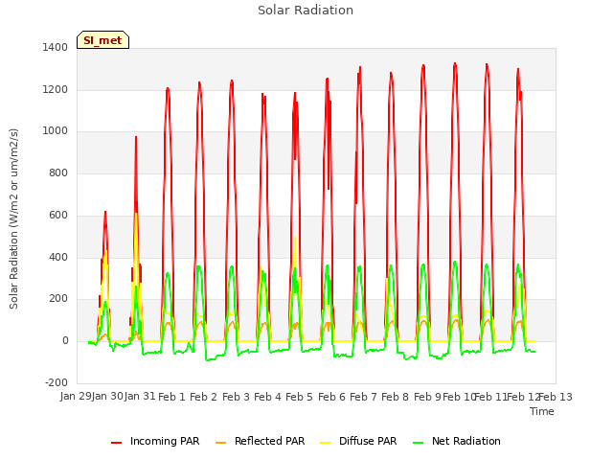
Task: Click the Feb 11 x-axis tick label
Action: coord(490,397)
